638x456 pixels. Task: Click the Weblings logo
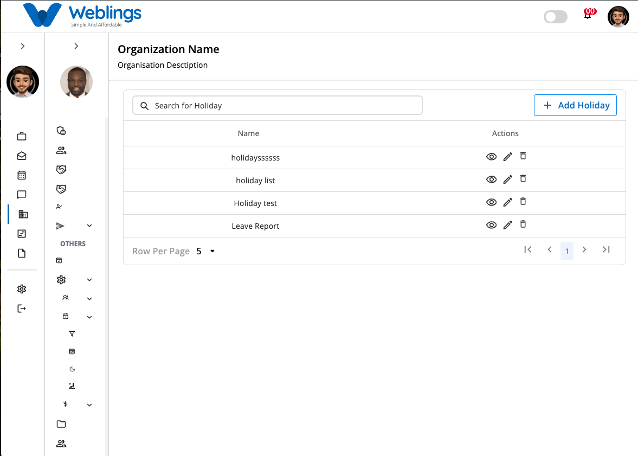tap(82, 15)
